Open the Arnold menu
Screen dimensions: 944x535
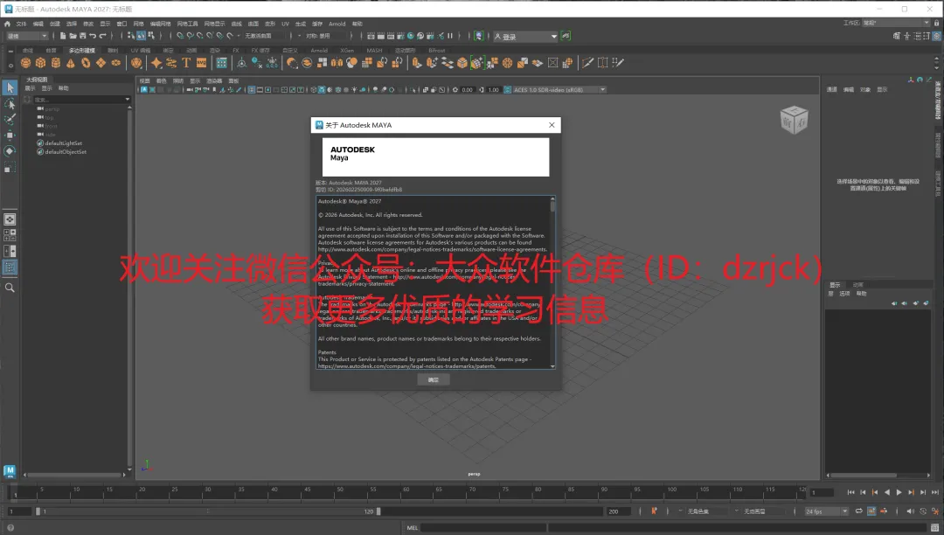click(337, 24)
